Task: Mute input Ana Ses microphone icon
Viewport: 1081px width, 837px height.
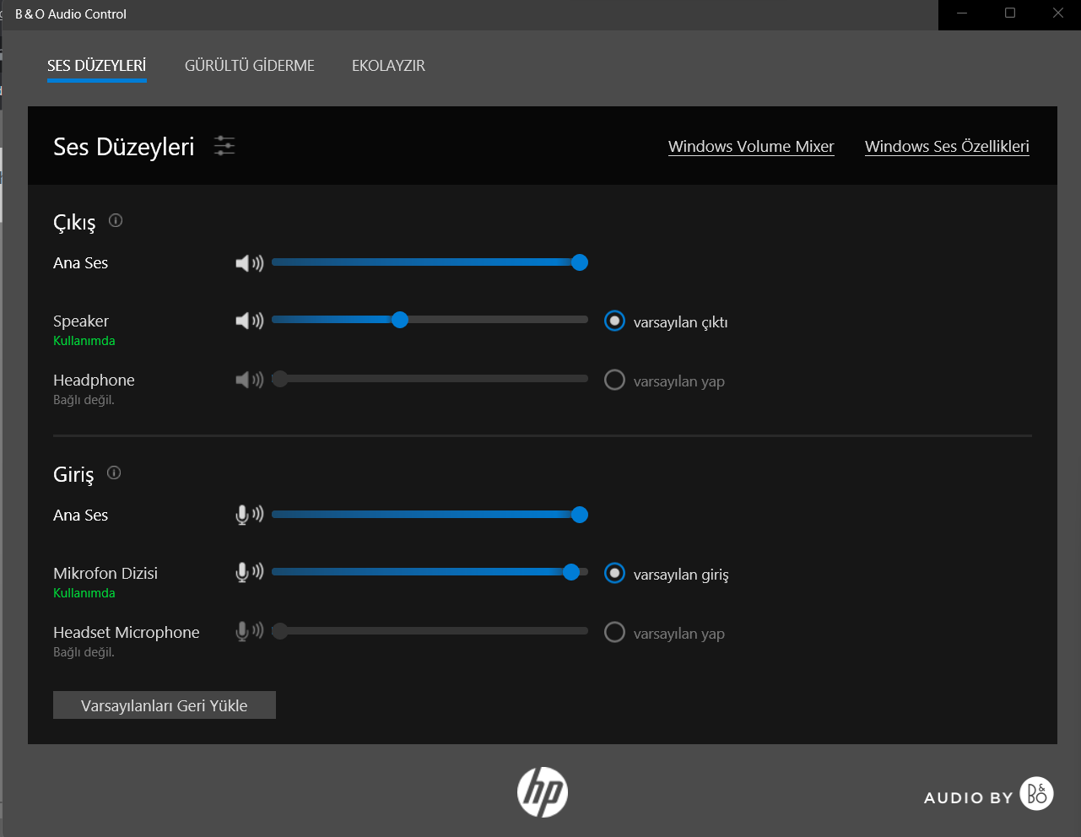Action: point(250,515)
